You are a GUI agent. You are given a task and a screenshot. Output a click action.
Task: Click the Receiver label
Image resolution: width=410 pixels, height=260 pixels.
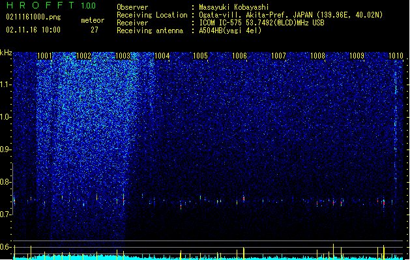[x=132, y=23]
